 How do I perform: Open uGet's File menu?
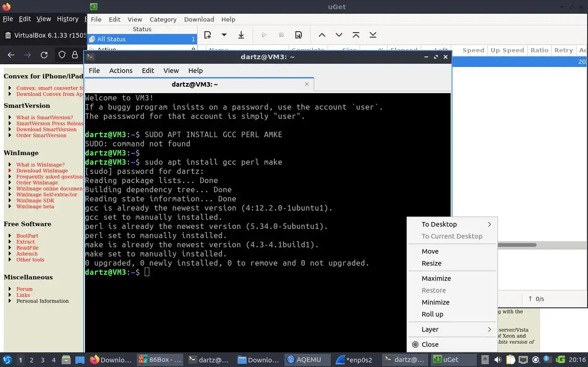96,19
